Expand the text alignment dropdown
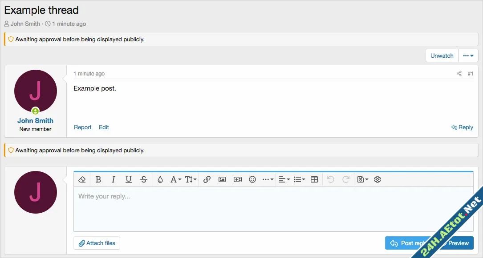The width and height of the screenshot is (483, 258). pyautogui.click(x=284, y=179)
